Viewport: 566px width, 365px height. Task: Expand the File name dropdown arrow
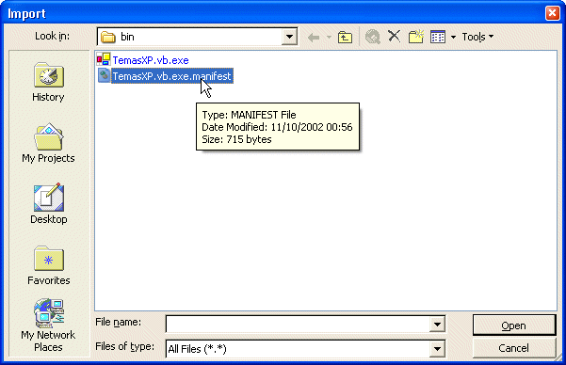(437, 325)
